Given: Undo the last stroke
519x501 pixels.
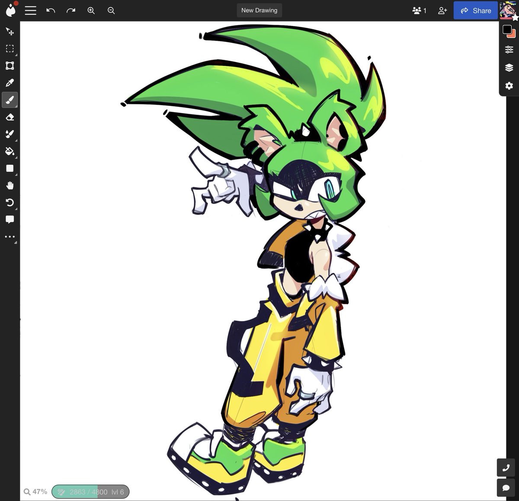Looking at the screenshot, I should tap(51, 10).
